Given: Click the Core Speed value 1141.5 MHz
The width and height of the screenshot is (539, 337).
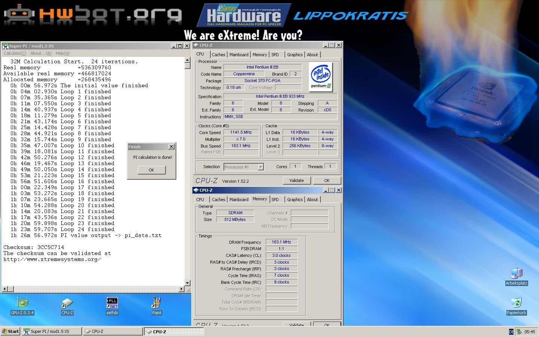Looking at the screenshot, I should click(241, 132).
